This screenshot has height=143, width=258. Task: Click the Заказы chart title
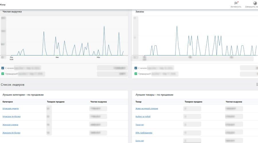click(x=140, y=12)
